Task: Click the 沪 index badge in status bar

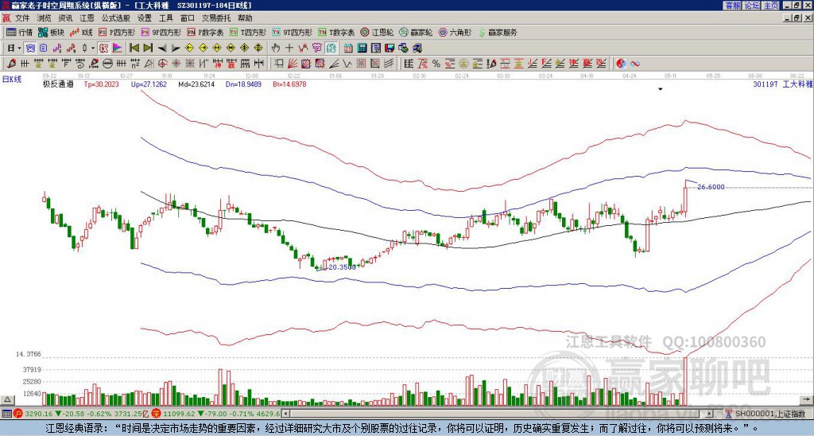Action: pos(18,414)
